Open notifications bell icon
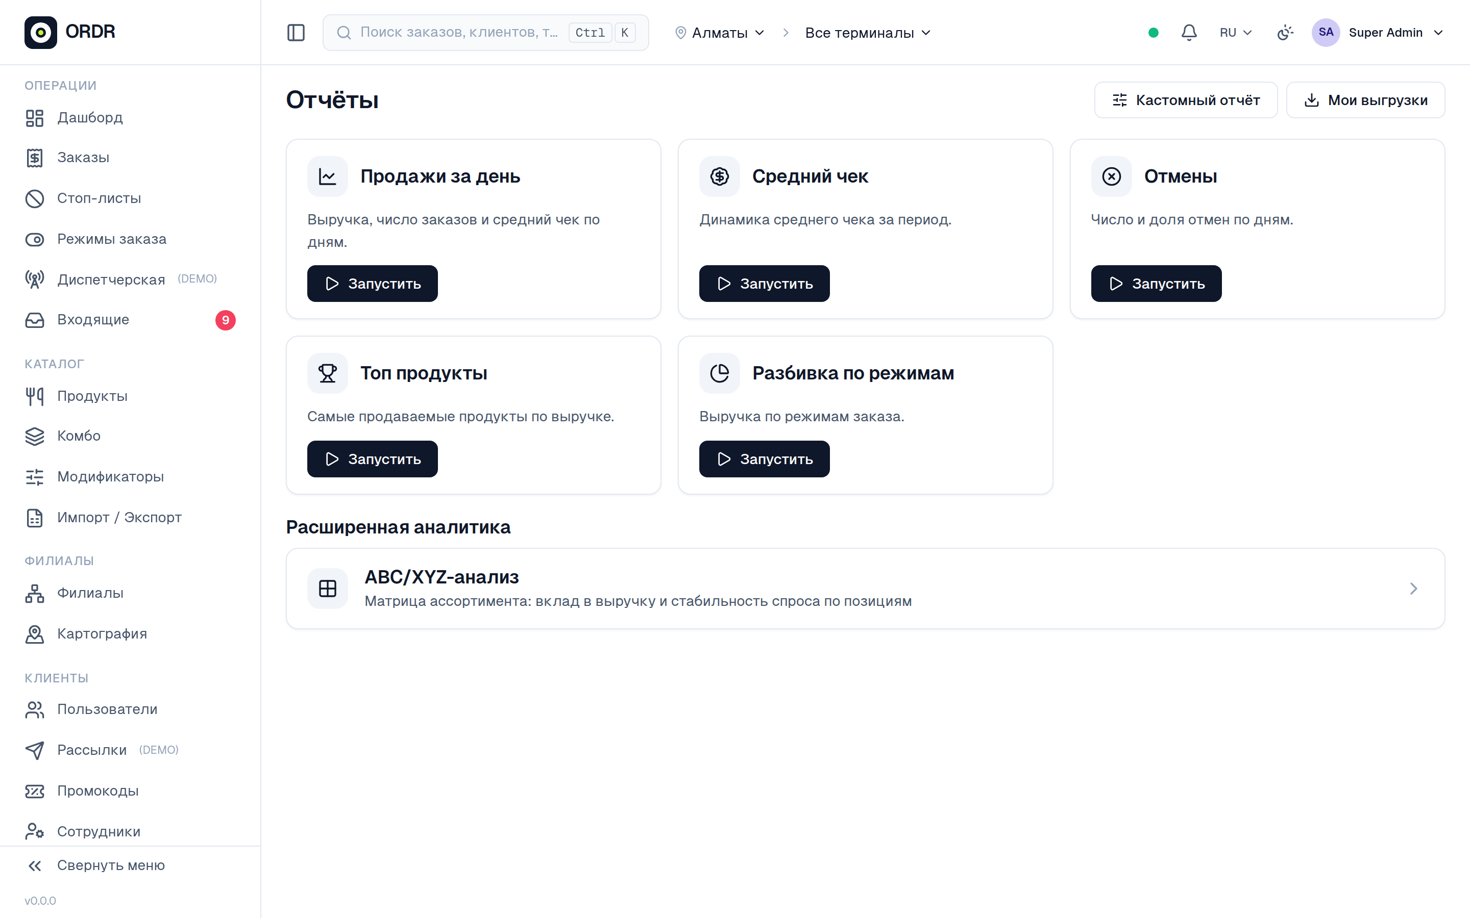 tap(1189, 33)
